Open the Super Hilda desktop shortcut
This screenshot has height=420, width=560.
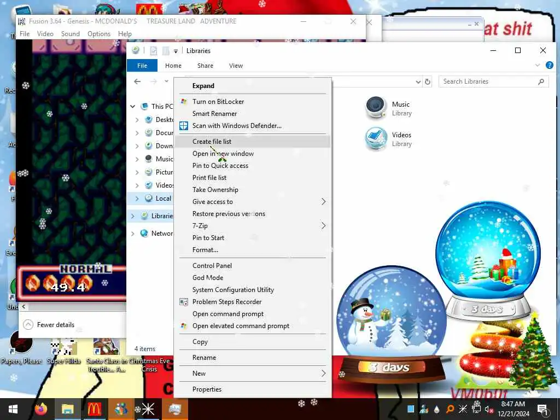coord(64,350)
